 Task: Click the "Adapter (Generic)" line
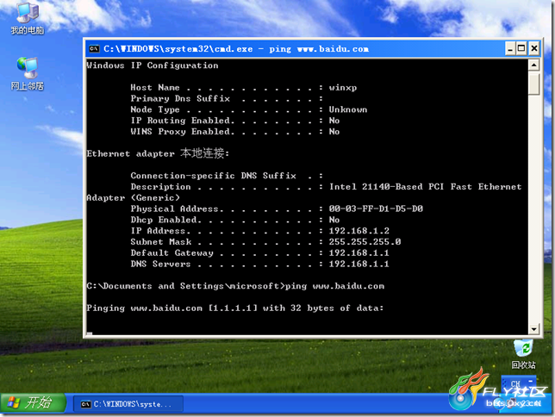tap(133, 197)
